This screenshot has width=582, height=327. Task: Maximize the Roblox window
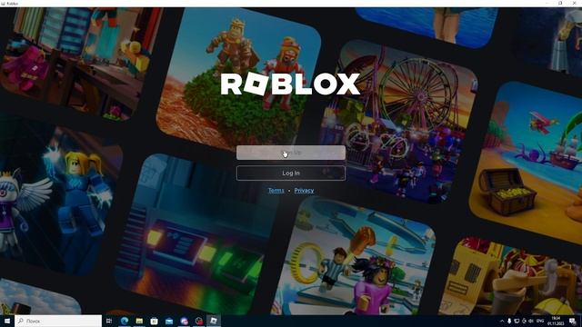pyautogui.click(x=560, y=3)
